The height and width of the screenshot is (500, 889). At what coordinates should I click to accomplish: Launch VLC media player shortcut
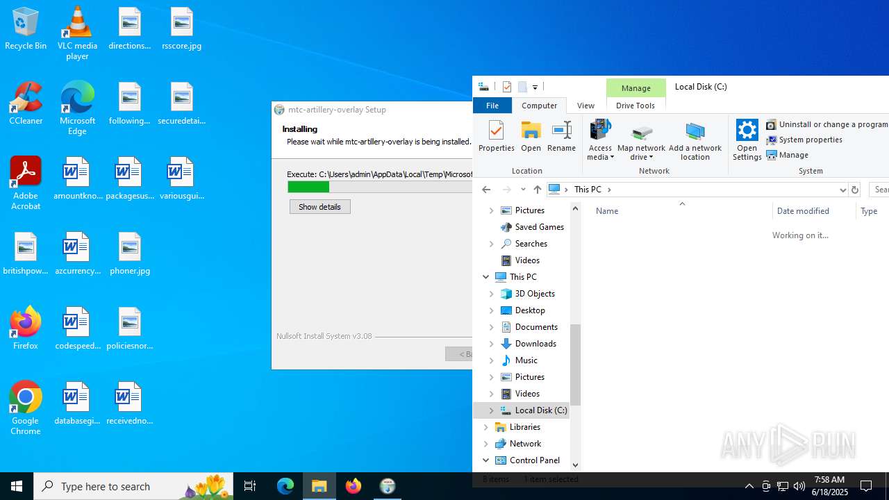click(x=77, y=33)
